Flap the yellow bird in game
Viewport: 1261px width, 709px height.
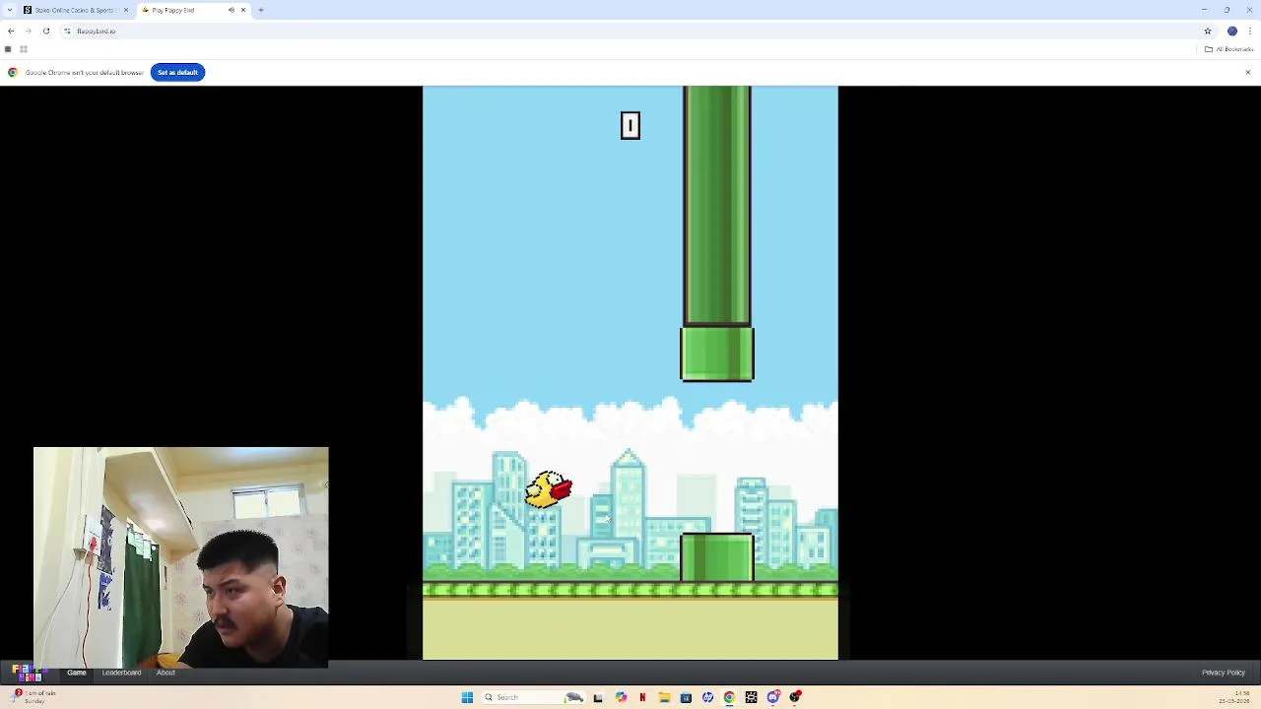tap(549, 489)
